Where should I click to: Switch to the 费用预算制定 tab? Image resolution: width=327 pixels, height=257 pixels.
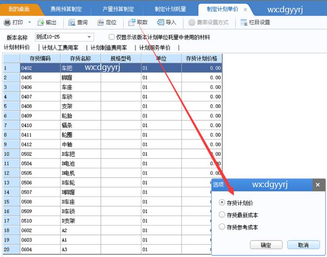[65, 9]
